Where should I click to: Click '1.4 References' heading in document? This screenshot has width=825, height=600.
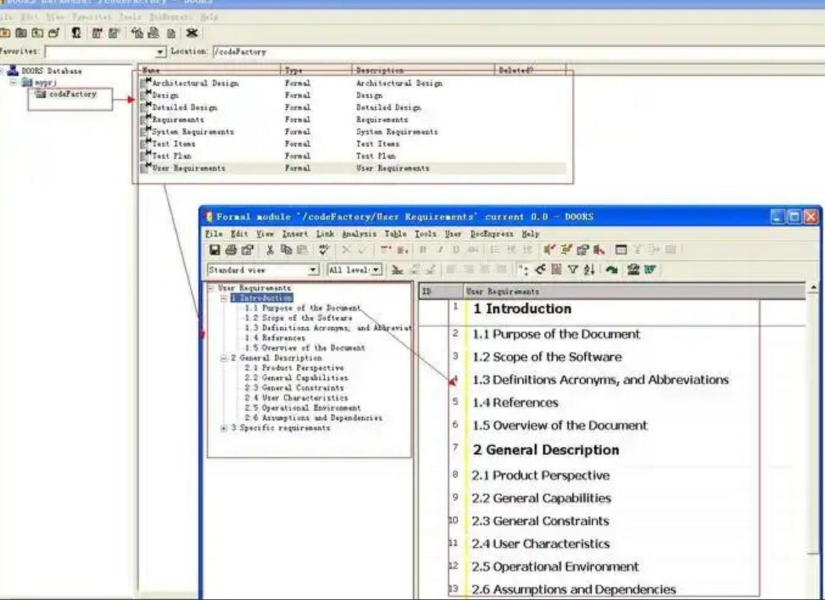pyautogui.click(x=515, y=402)
